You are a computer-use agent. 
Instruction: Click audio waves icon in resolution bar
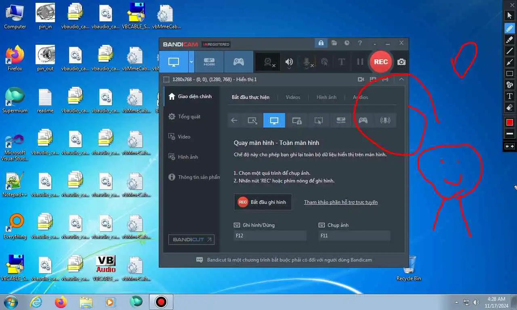click(x=385, y=80)
